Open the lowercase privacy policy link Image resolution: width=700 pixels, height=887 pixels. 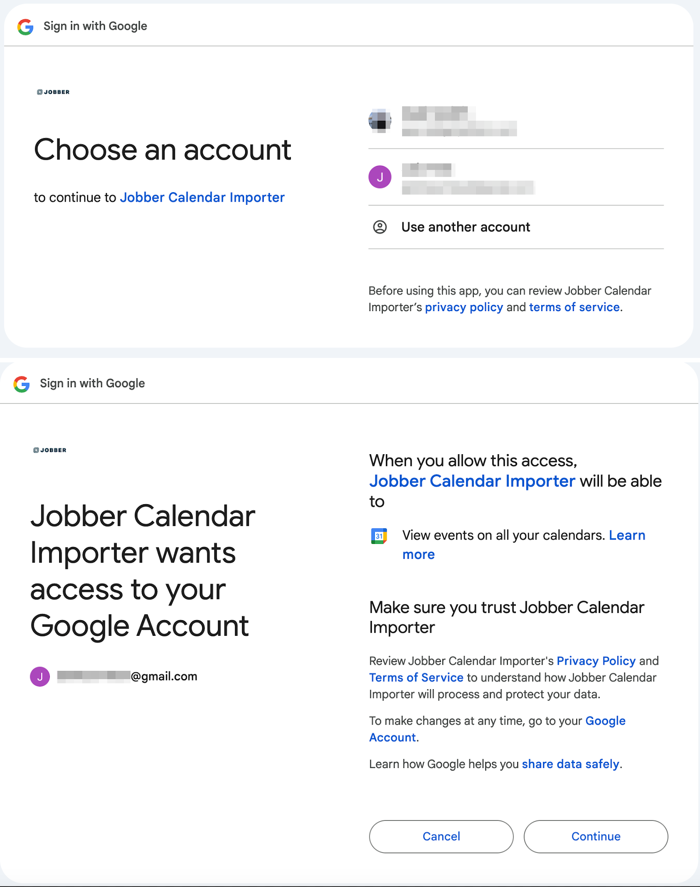[464, 307]
